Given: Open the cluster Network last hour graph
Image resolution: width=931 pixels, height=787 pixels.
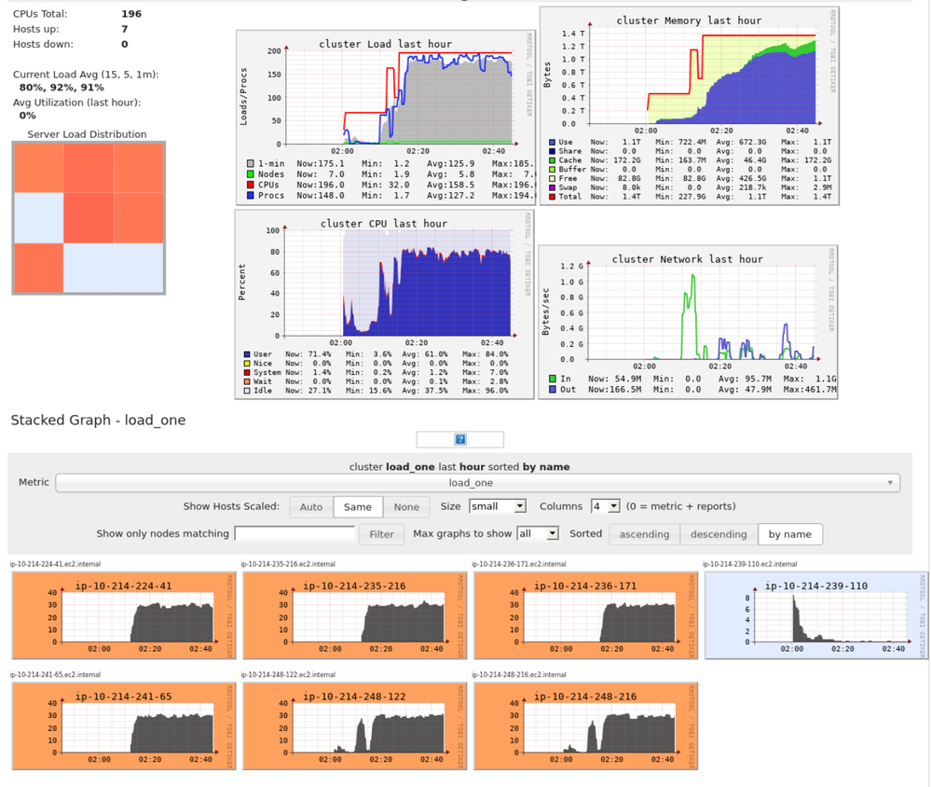Looking at the screenshot, I should pyautogui.click(x=689, y=322).
